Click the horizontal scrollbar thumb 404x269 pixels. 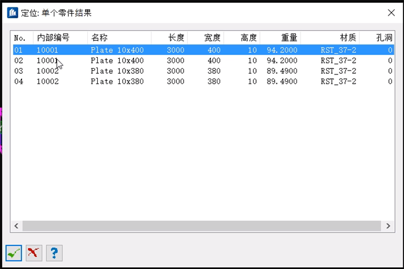pyautogui.click(x=202, y=226)
